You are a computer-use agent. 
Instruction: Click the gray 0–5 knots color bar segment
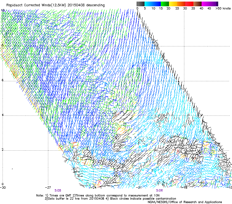tap(140, 4)
